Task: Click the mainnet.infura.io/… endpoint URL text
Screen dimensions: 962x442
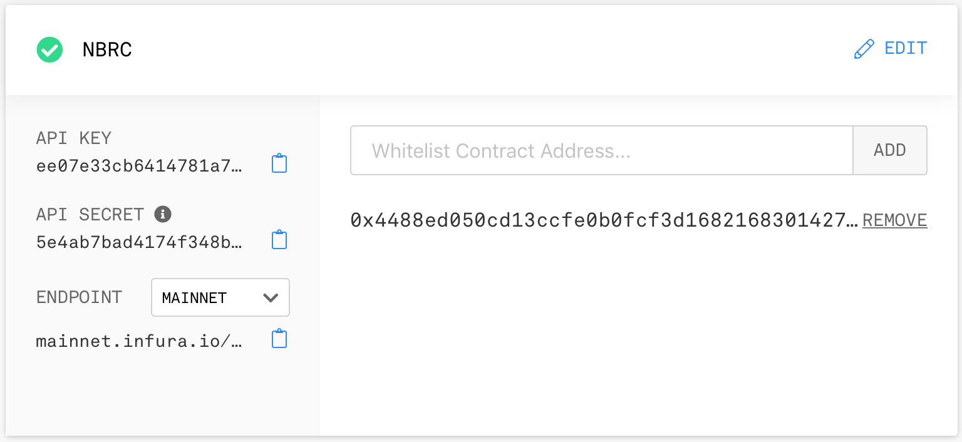Action: click(x=139, y=341)
